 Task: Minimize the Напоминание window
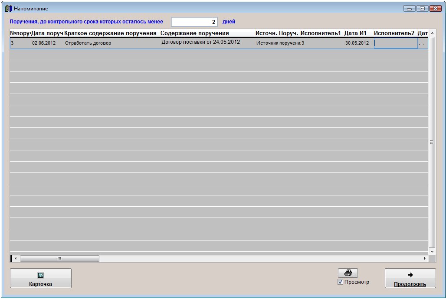pyautogui.click(x=409, y=9)
